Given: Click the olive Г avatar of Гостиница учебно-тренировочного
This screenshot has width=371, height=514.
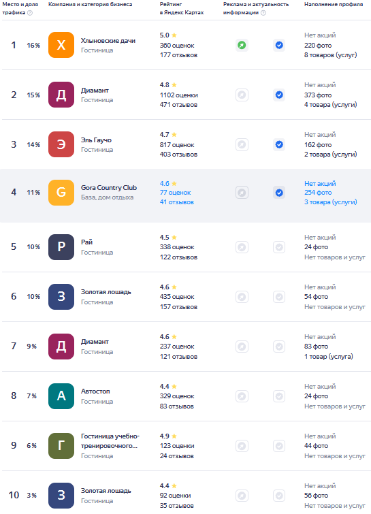Looking at the screenshot, I should tap(61, 446).
